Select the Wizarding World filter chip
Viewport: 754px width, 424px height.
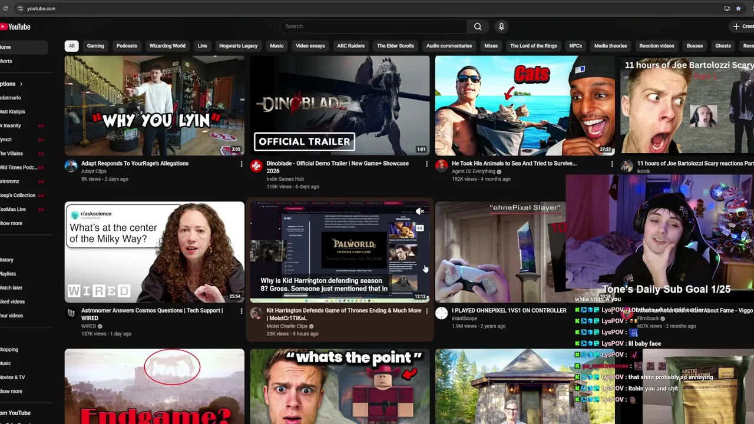[167, 46]
